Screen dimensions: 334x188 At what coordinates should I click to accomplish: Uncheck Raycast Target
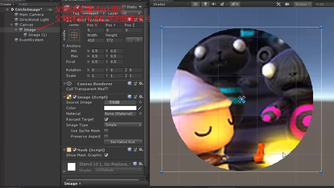pos(106,119)
